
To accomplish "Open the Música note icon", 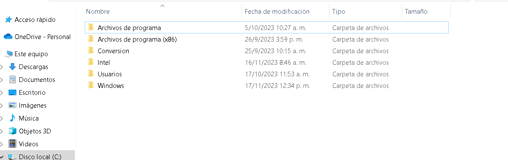I will [x=12, y=118].
